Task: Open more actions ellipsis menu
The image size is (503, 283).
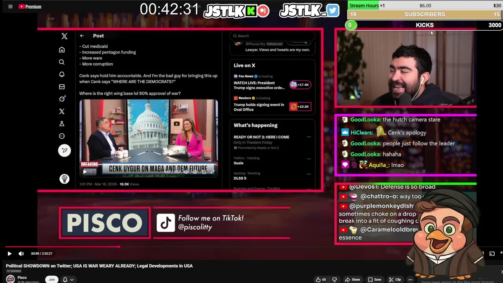Action: 410,279
